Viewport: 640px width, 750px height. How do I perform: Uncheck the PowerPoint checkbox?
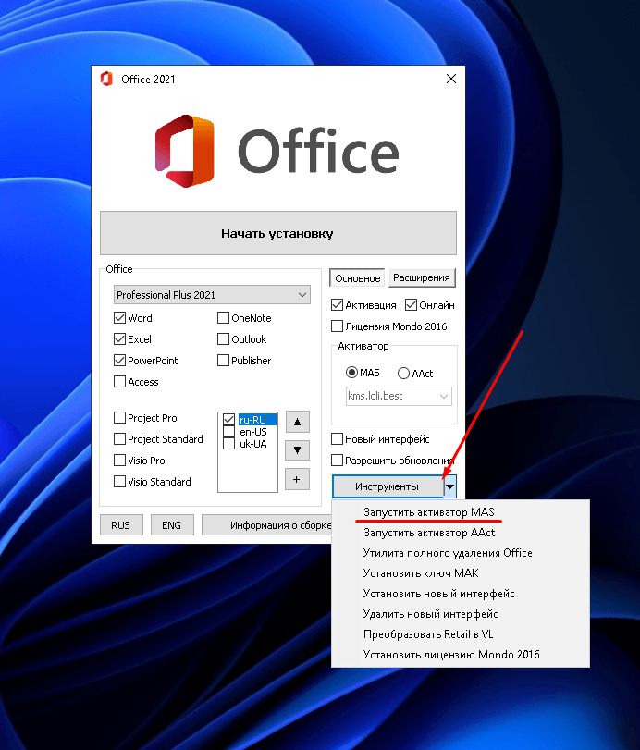[x=119, y=360]
